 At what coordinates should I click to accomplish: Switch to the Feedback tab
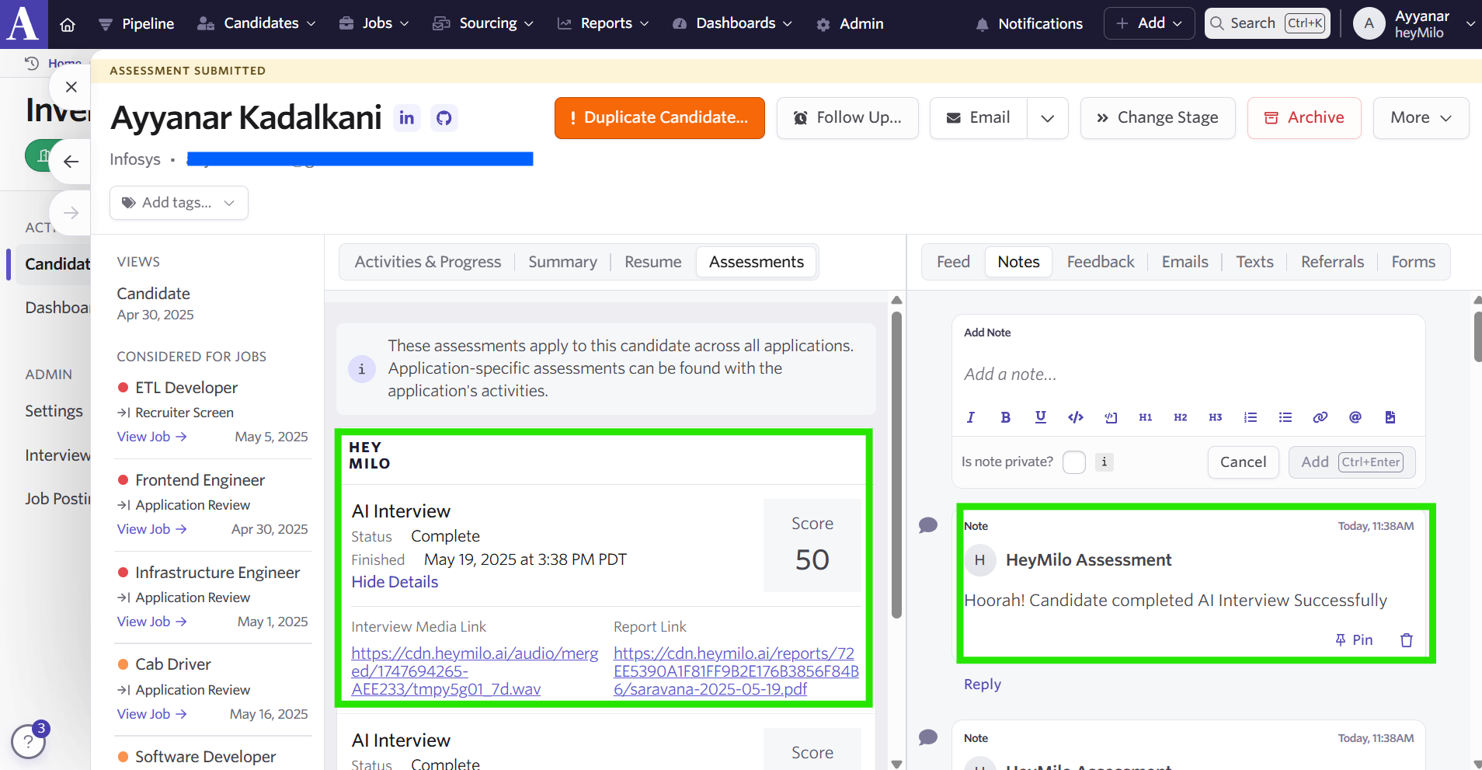[1100, 263]
